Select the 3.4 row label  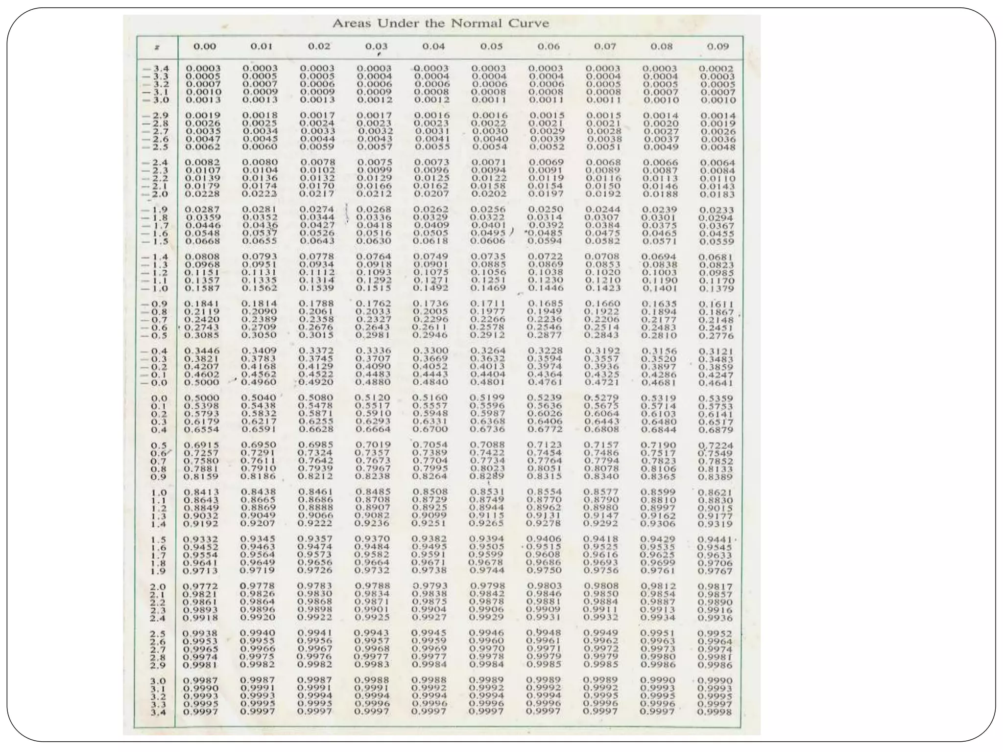(158, 712)
